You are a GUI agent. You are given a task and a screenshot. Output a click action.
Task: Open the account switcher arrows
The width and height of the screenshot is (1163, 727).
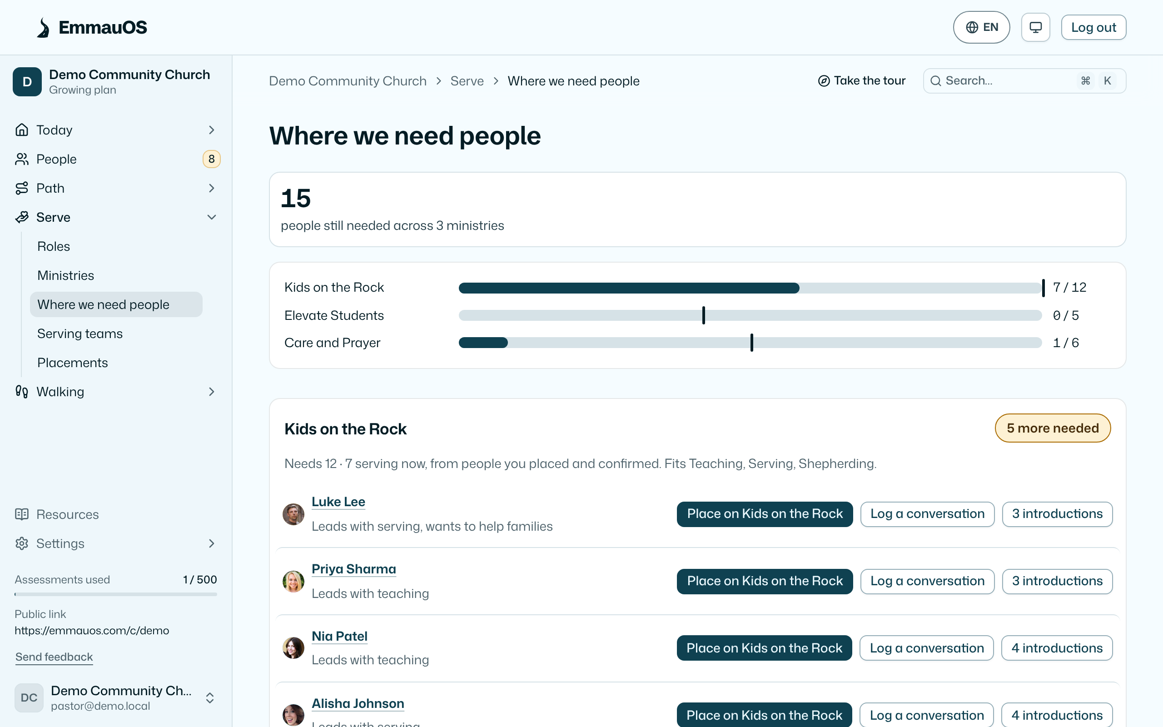tap(210, 697)
